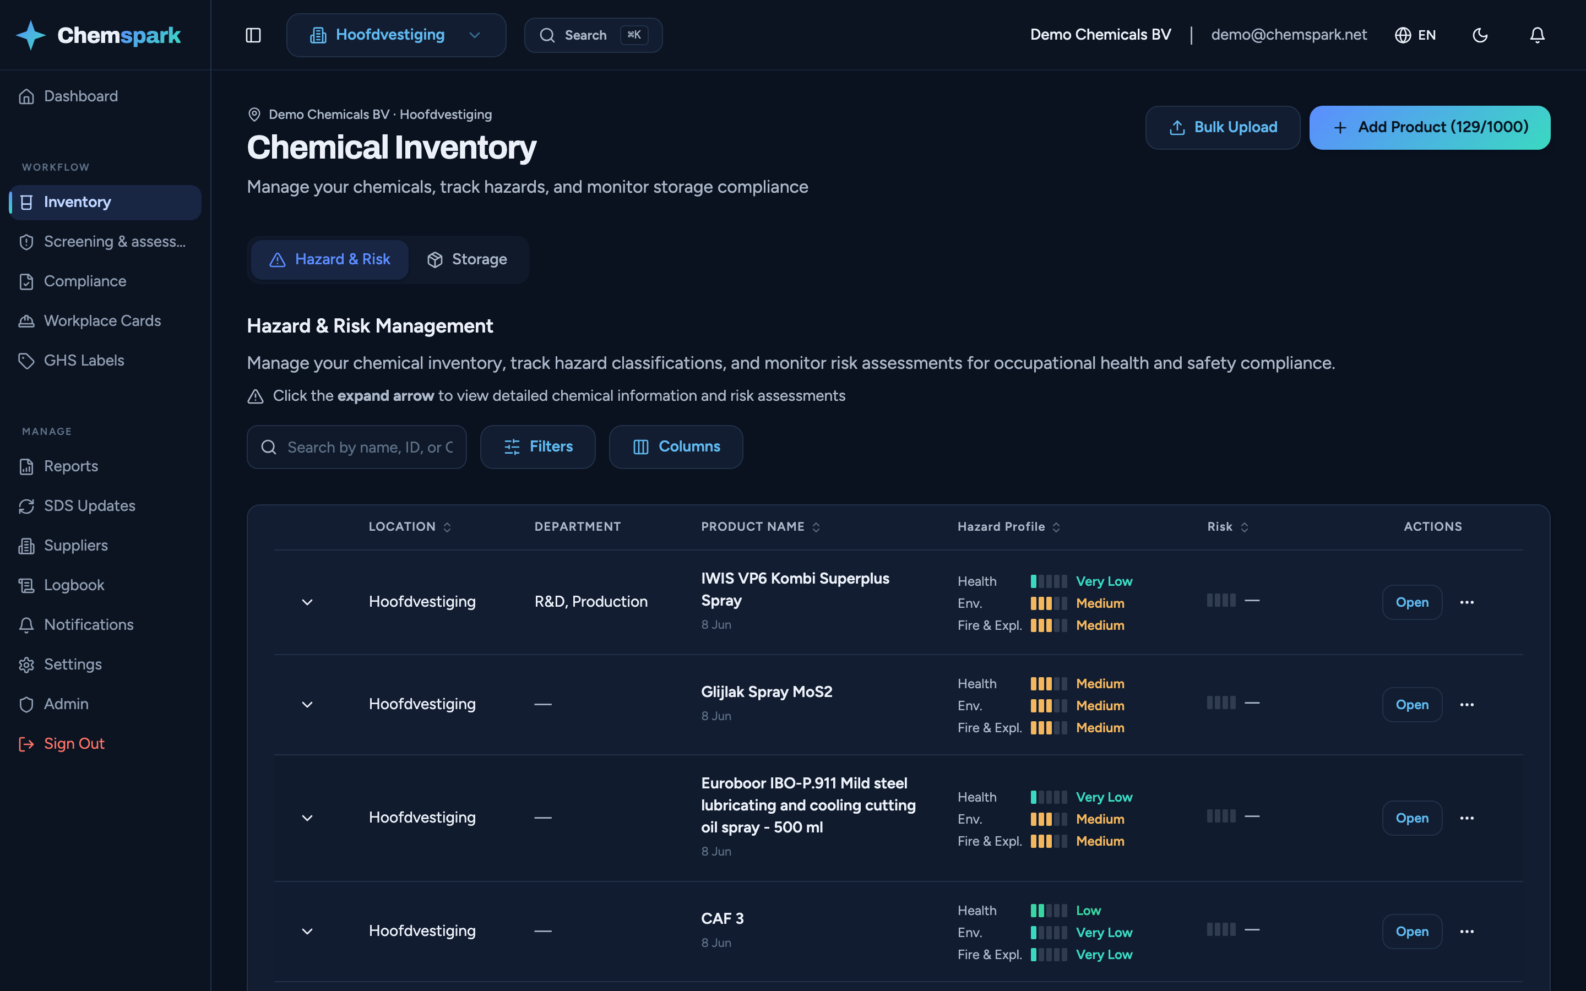Screen dimensions: 1586x991
Task: Click the Workplace Cards hard hat icon
Action: pos(26,321)
